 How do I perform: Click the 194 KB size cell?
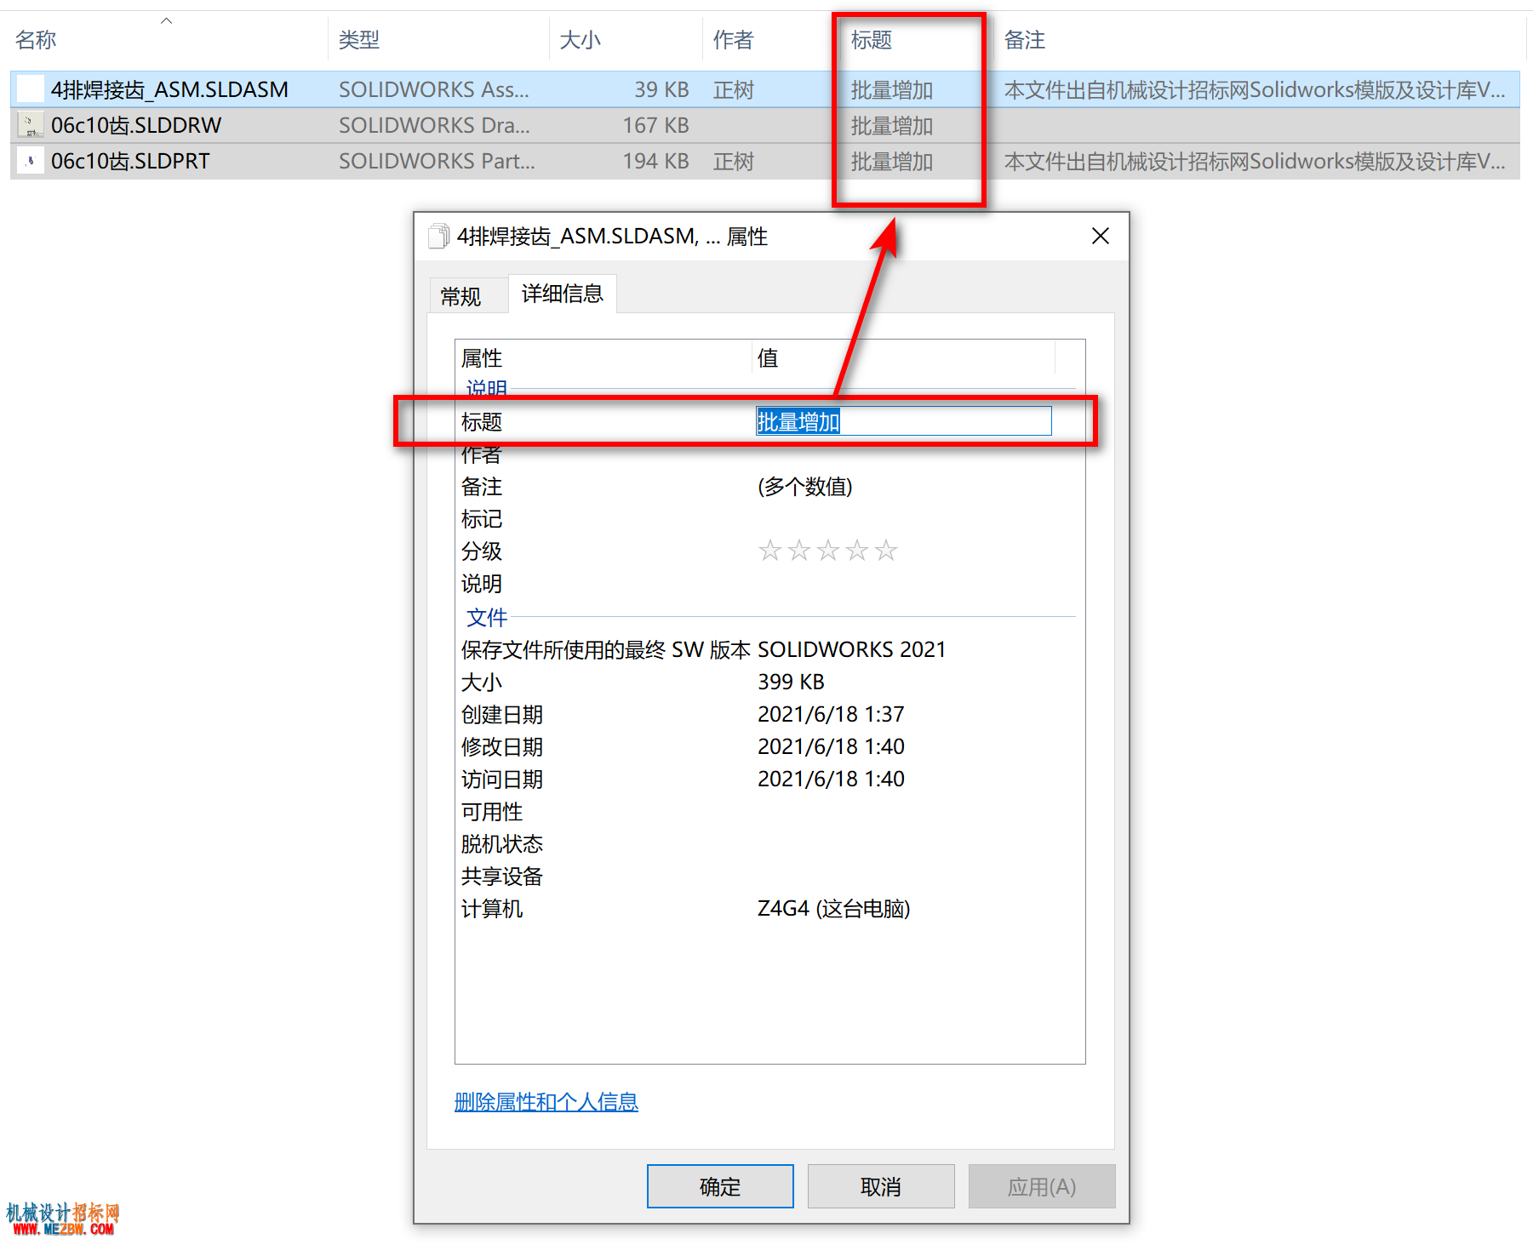655,161
